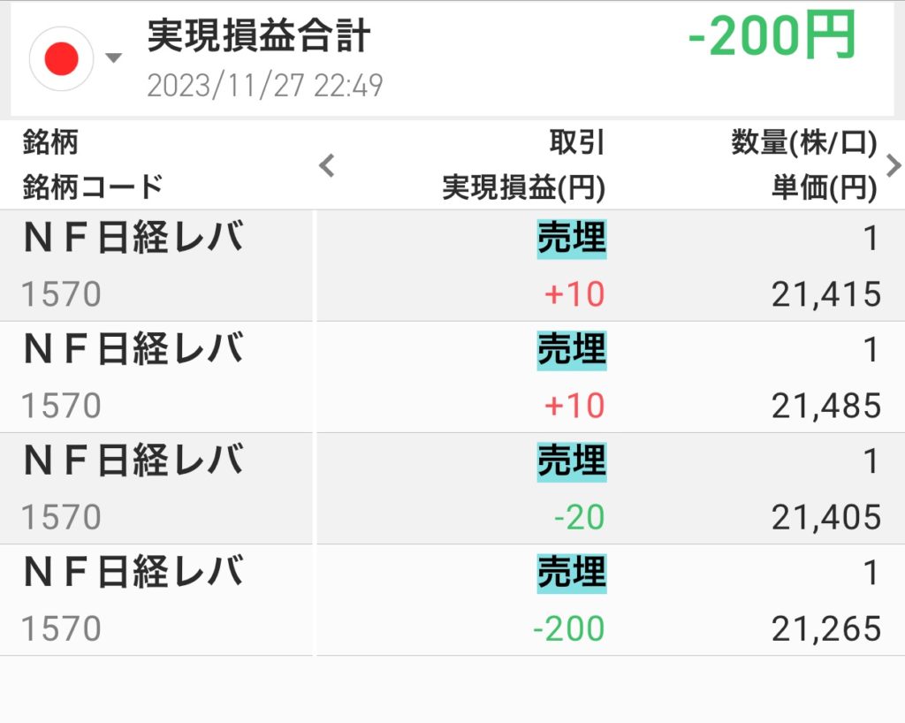Click the 取引 column header
The width and height of the screenshot is (905, 723).
tap(576, 141)
